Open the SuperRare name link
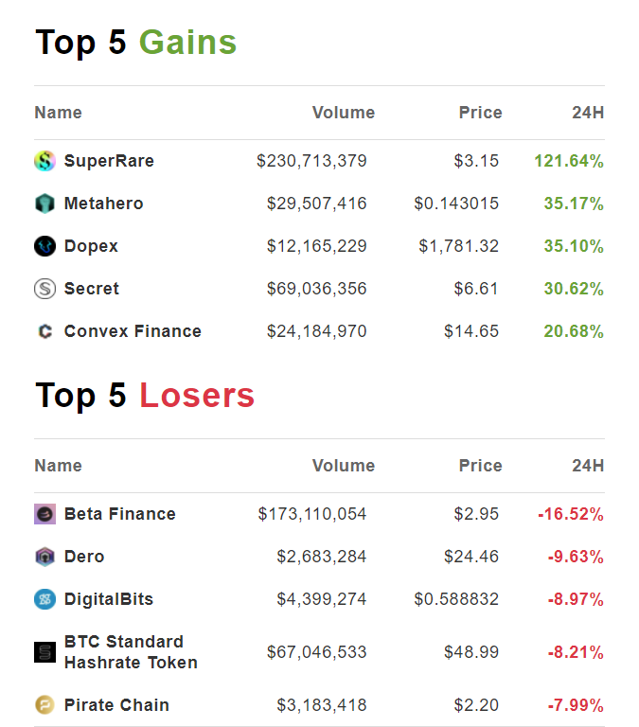 click(109, 161)
